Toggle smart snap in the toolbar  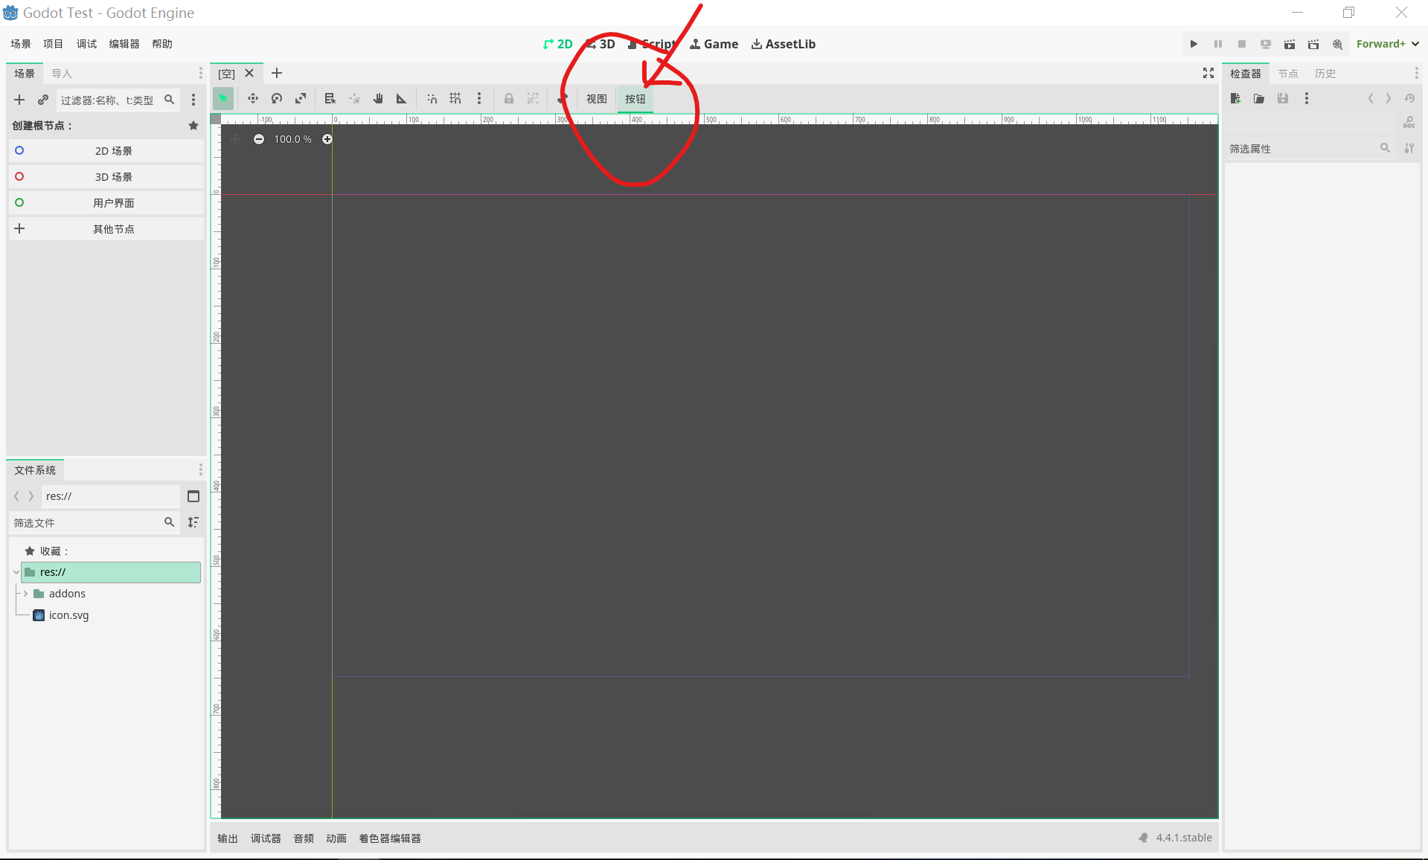432,98
